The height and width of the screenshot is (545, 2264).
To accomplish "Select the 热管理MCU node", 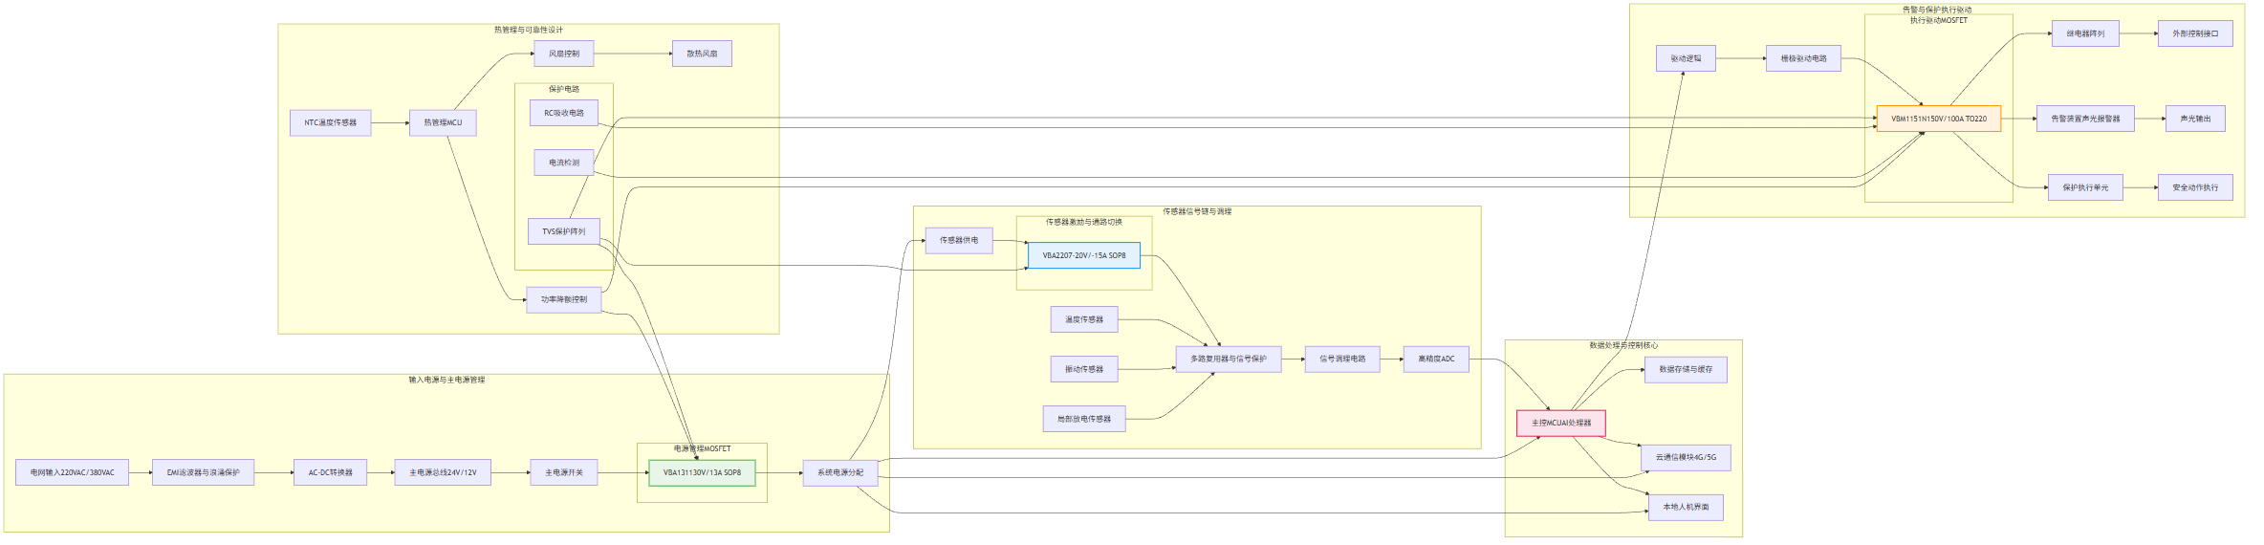I will 443,122.
